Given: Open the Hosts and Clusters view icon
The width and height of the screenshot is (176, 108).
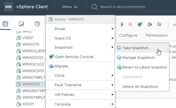Looking at the screenshot, I should (x=5, y=24).
